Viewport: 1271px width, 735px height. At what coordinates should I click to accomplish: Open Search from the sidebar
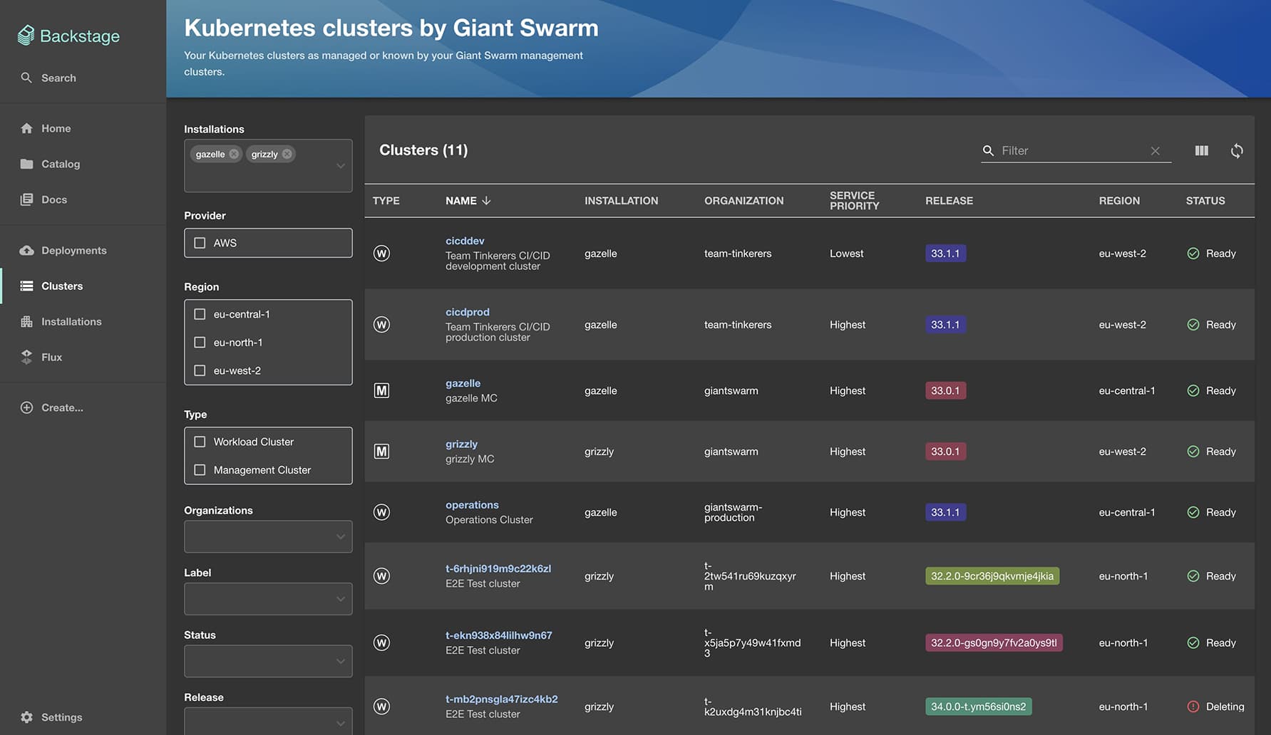coord(58,78)
